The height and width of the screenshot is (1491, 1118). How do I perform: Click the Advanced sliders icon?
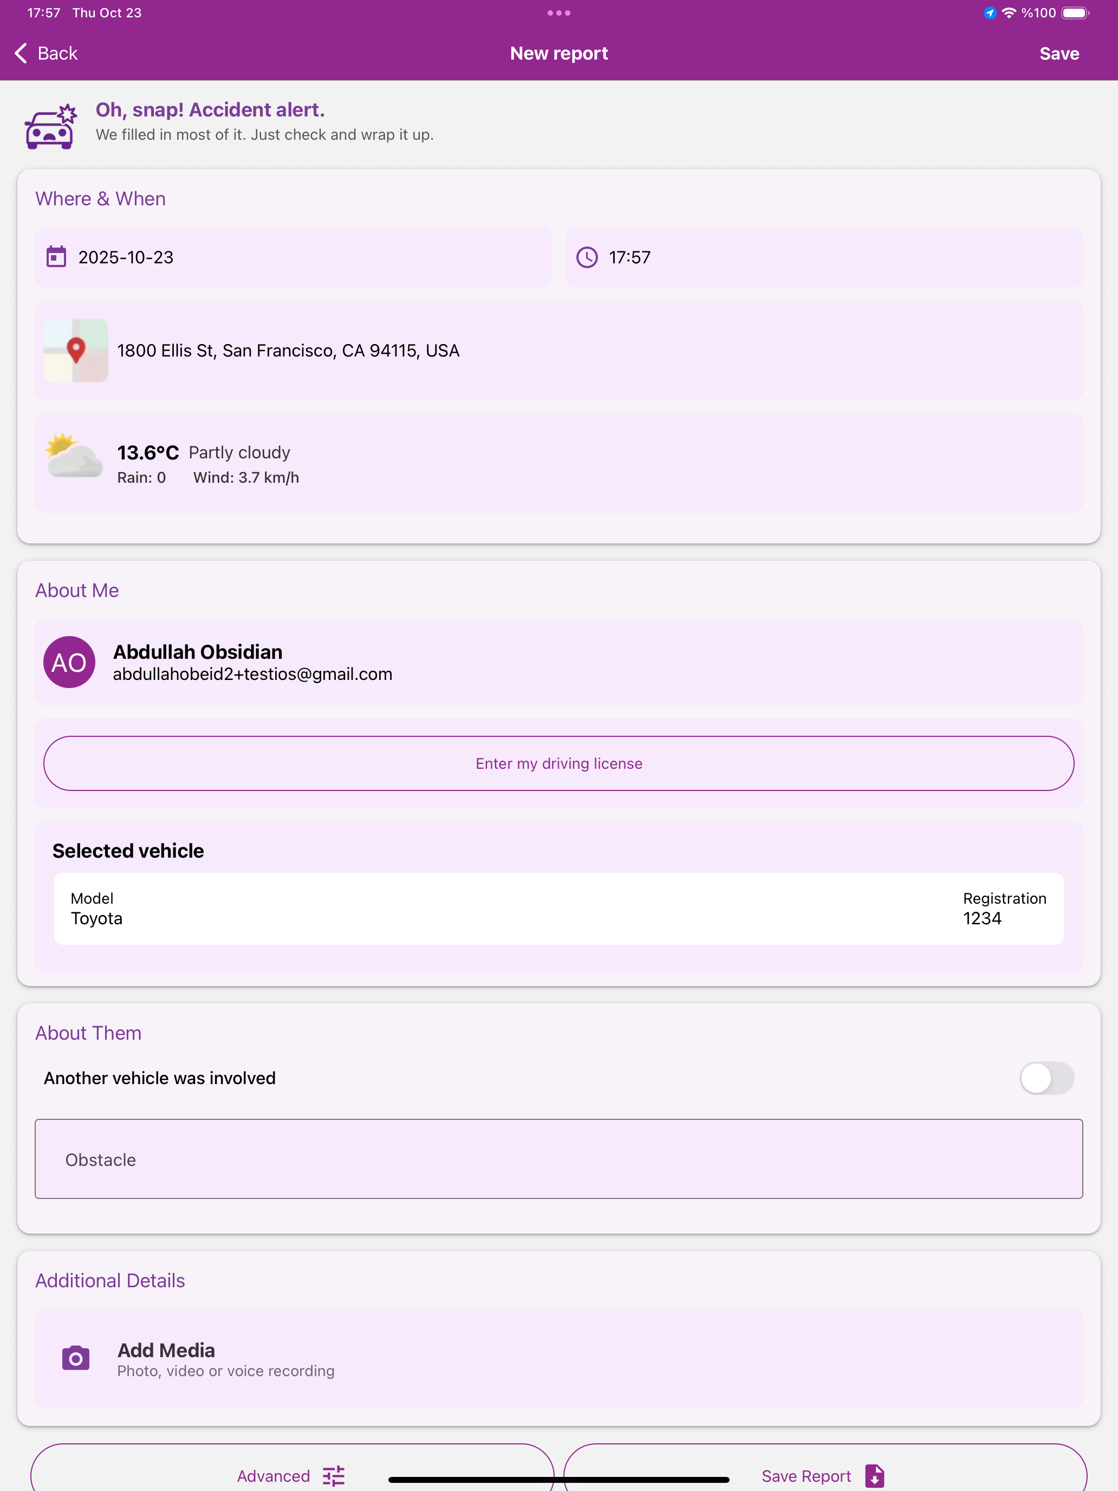tap(334, 1475)
